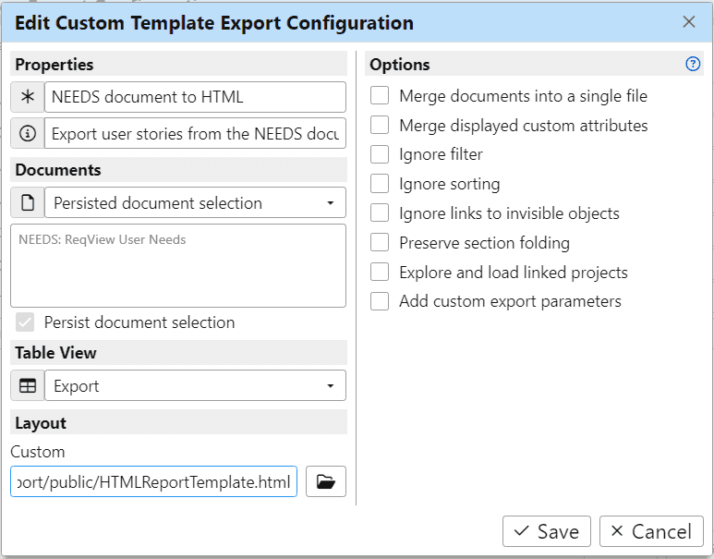Viewport: 714px width, 559px height.
Task: Toggle Add custom export parameters
Action: coord(380,301)
